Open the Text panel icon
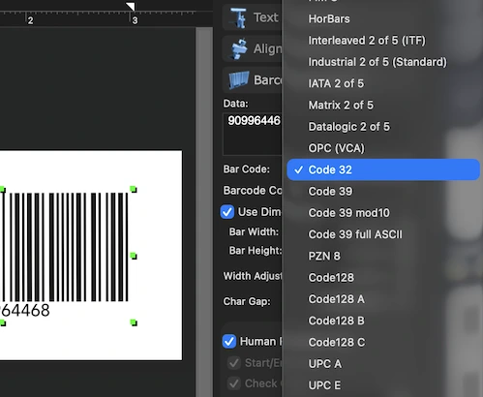The width and height of the screenshot is (483, 397). 239,17
